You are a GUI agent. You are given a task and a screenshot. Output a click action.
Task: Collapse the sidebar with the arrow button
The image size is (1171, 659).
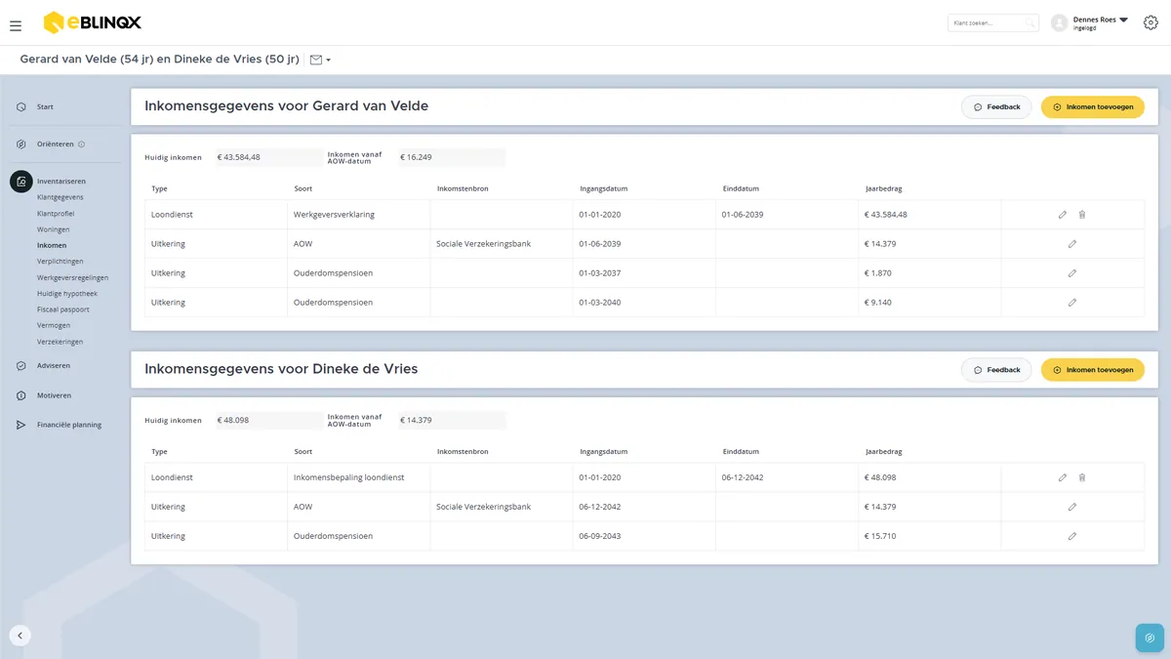point(20,635)
